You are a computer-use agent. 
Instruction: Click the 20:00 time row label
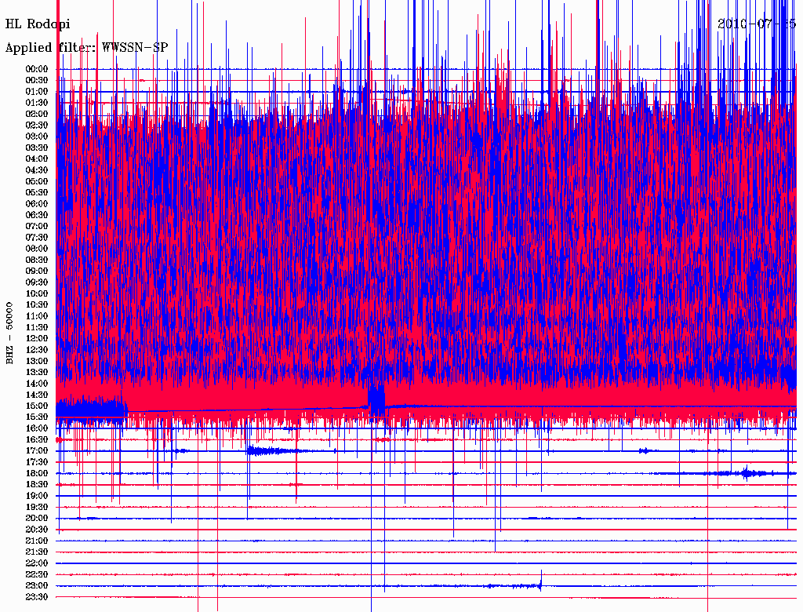pos(38,518)
